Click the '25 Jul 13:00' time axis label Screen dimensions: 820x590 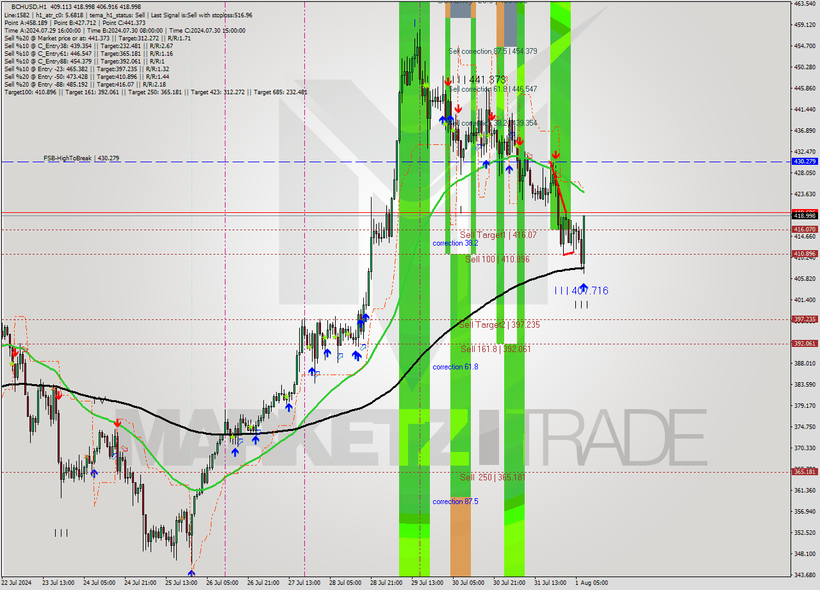tap(182, 583)
